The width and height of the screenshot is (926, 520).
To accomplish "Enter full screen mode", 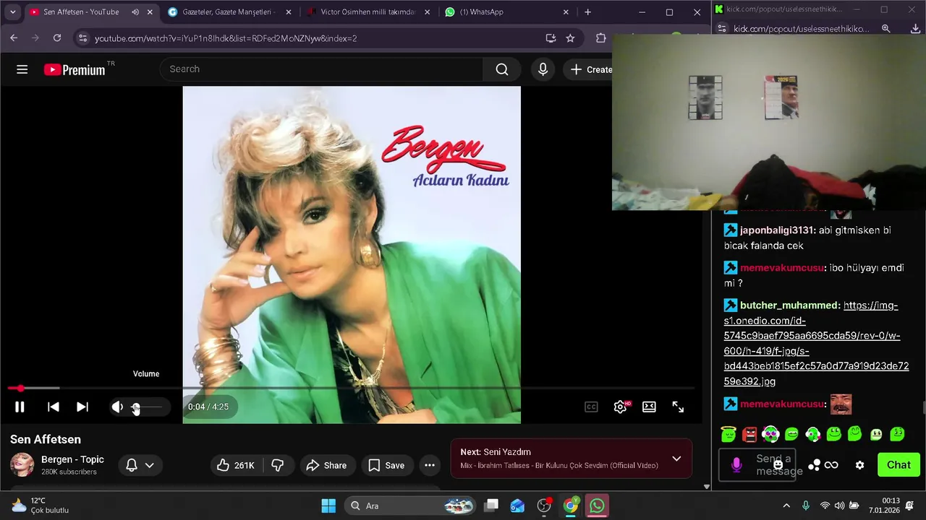I will [x=678, y=407].
